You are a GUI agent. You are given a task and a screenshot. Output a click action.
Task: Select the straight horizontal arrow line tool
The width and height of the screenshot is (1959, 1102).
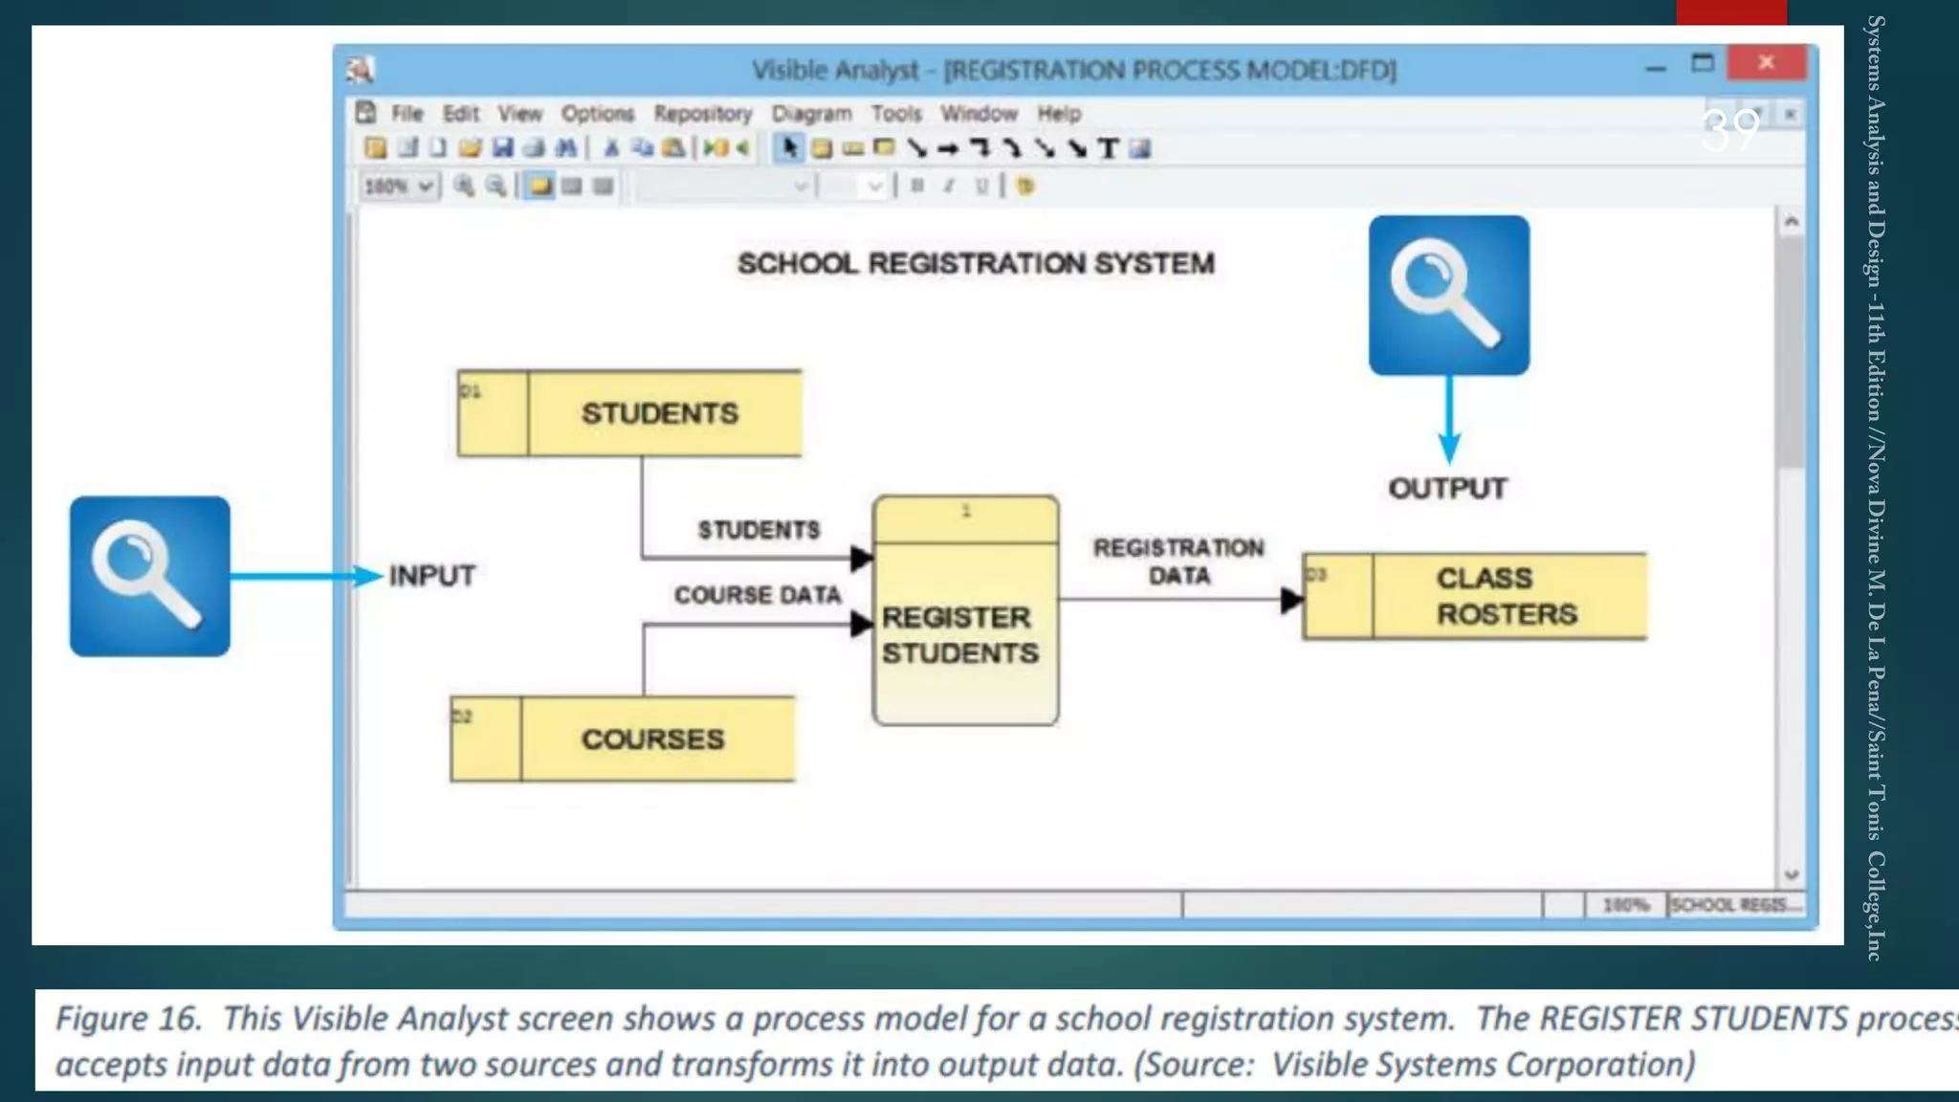click(948, 148)
